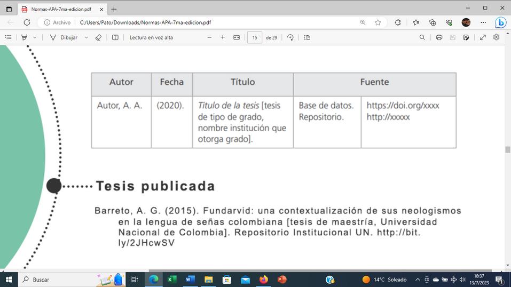Activate the Dibujar draw tool

click(64, 37)
